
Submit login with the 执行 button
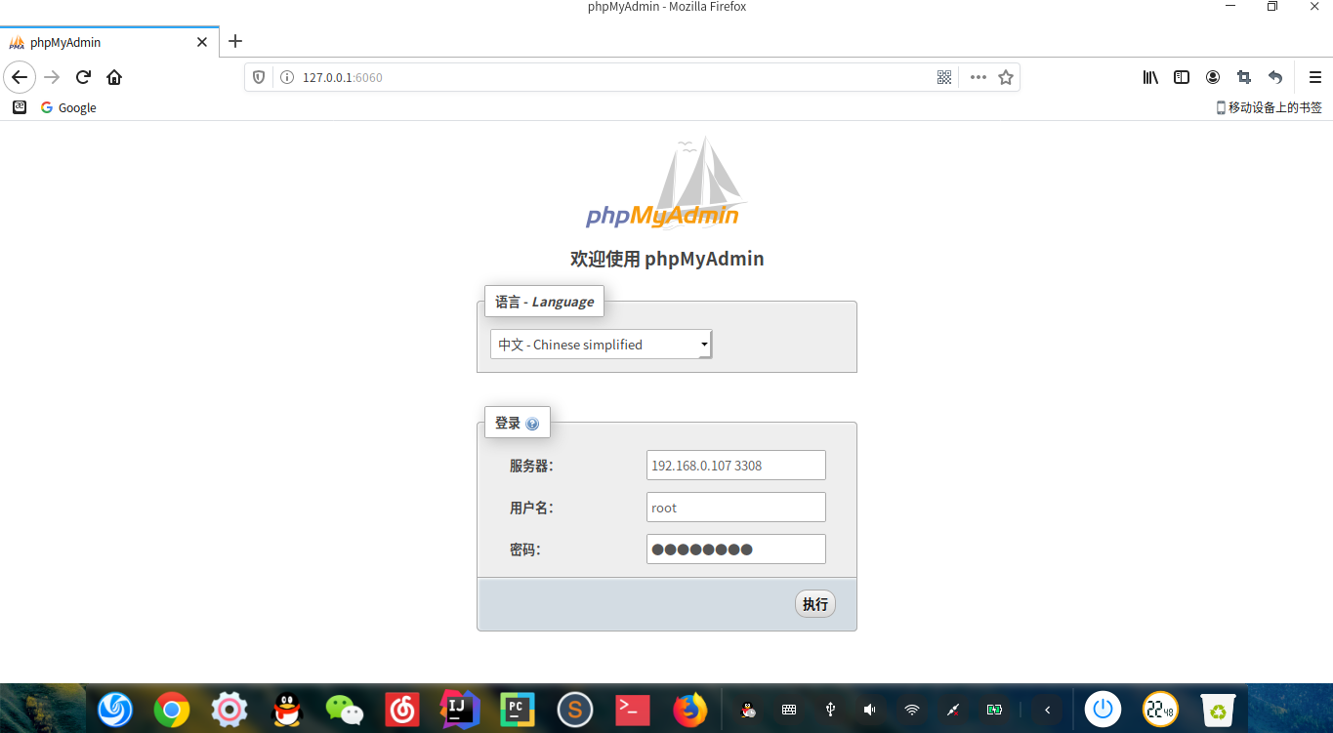[815, 604]
